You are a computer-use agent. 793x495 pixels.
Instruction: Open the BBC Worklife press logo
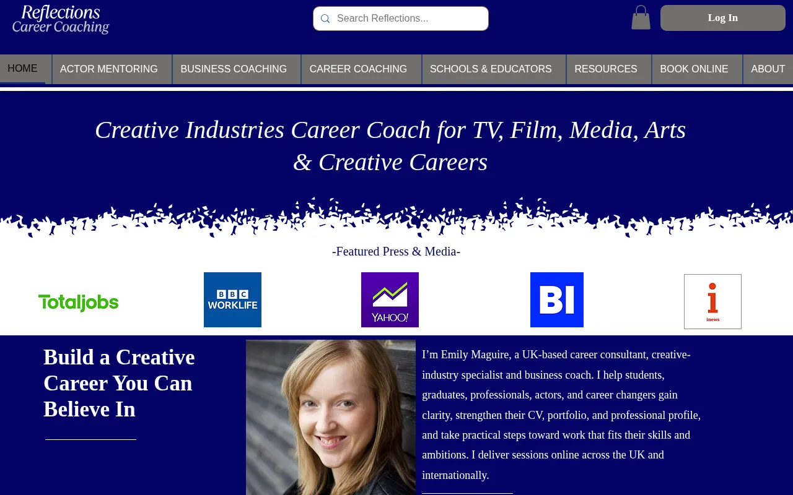232,299
